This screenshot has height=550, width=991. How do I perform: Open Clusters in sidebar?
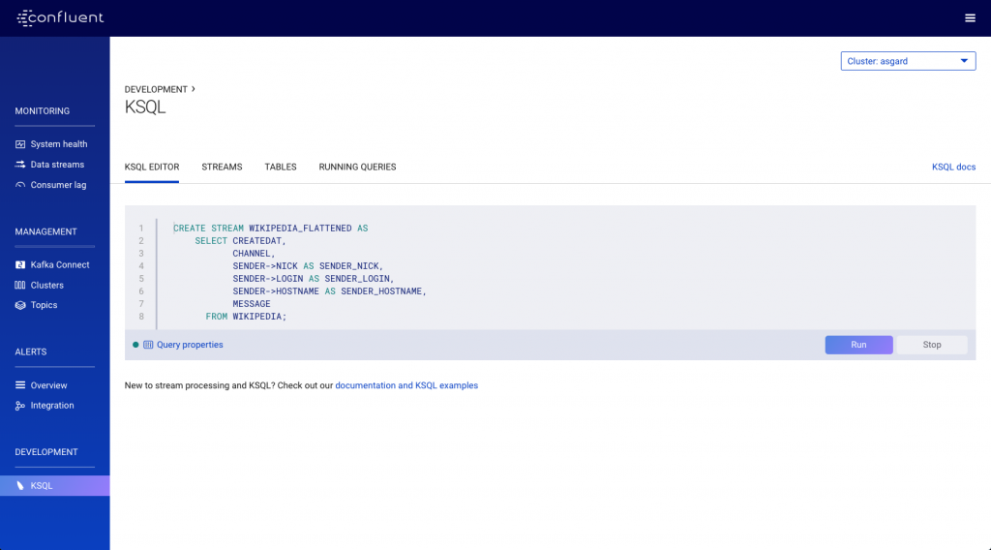[x=46, y=285]
